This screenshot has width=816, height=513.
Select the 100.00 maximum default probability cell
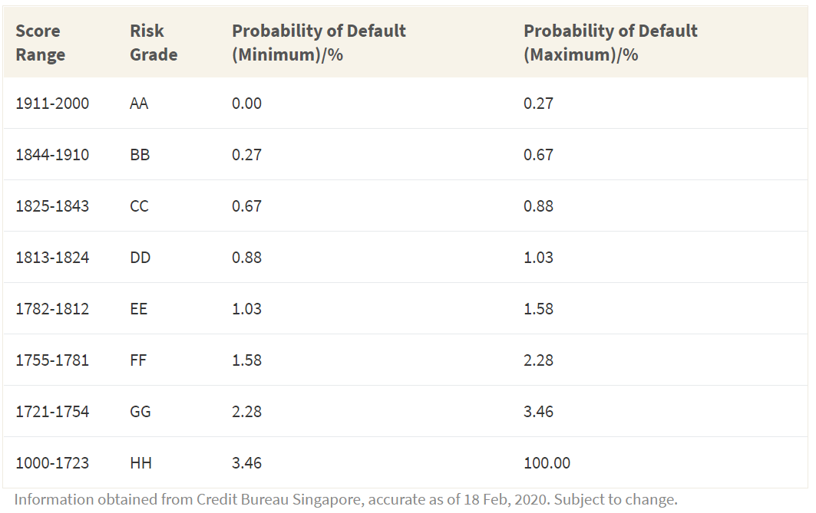click(547, 463)
